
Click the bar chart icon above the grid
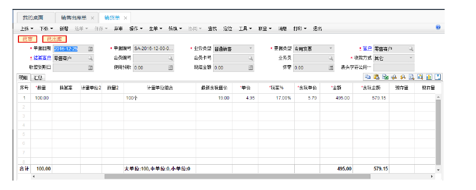(x=429, y=77)
